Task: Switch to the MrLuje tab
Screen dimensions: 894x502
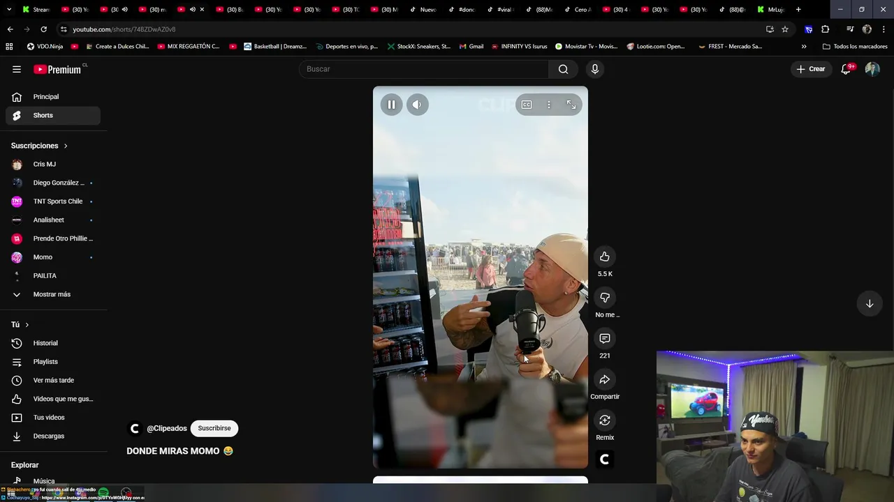Action: [x=772, y=10]
